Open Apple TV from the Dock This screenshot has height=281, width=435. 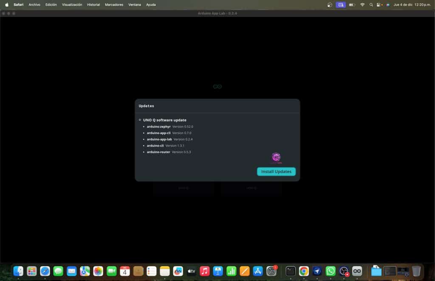coord(192,271)
